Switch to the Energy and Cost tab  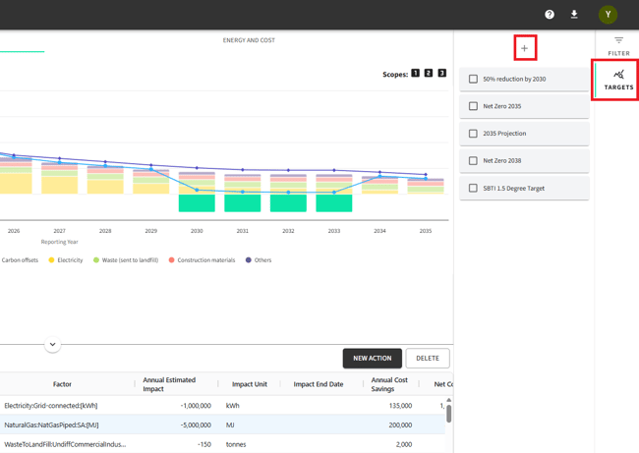[249, 40]
